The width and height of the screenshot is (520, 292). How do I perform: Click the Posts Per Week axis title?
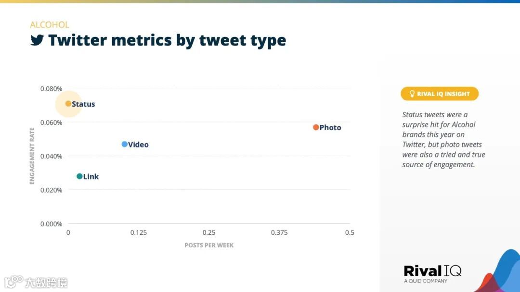[x=209, y=245]
